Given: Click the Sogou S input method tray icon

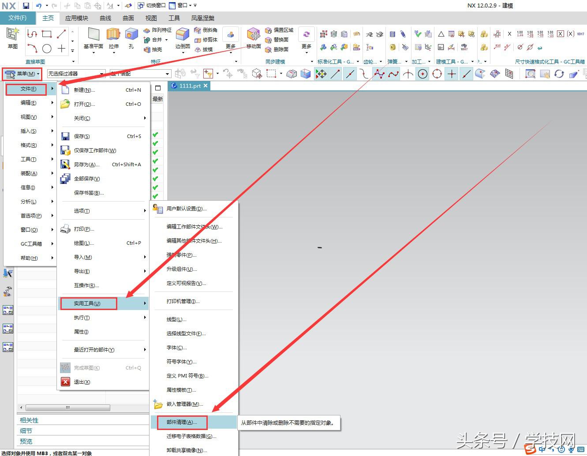Looking at the screenshot, I should point(529,449).
